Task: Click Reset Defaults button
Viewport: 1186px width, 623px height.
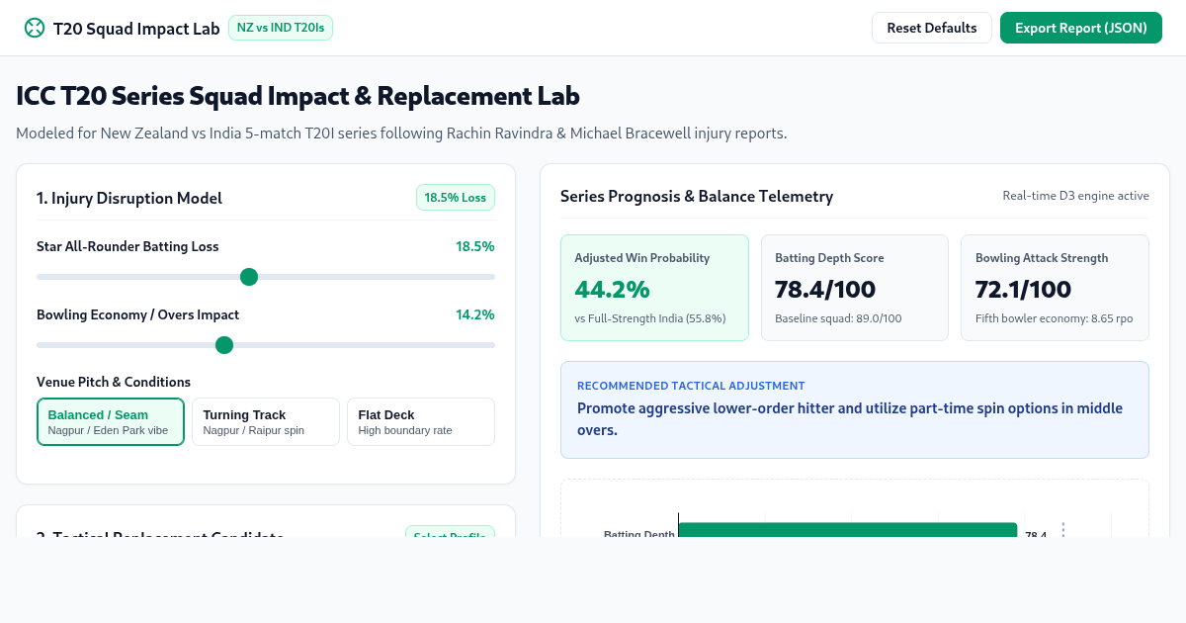Action: click(931, 28)
